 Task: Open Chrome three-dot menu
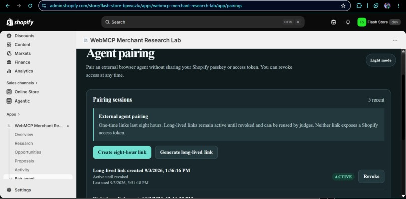[x=399, y=6]
